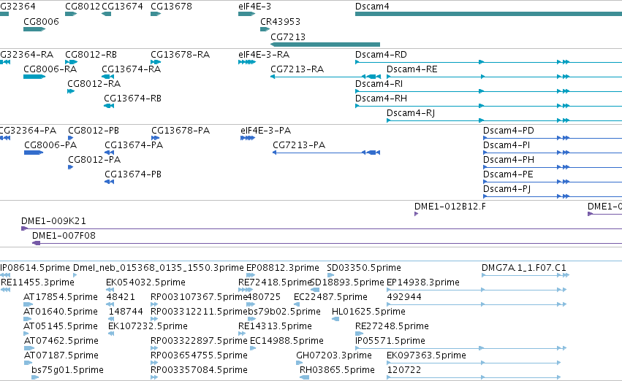
Task: Select protein Dscam4-PH
Action: point(552,167)
